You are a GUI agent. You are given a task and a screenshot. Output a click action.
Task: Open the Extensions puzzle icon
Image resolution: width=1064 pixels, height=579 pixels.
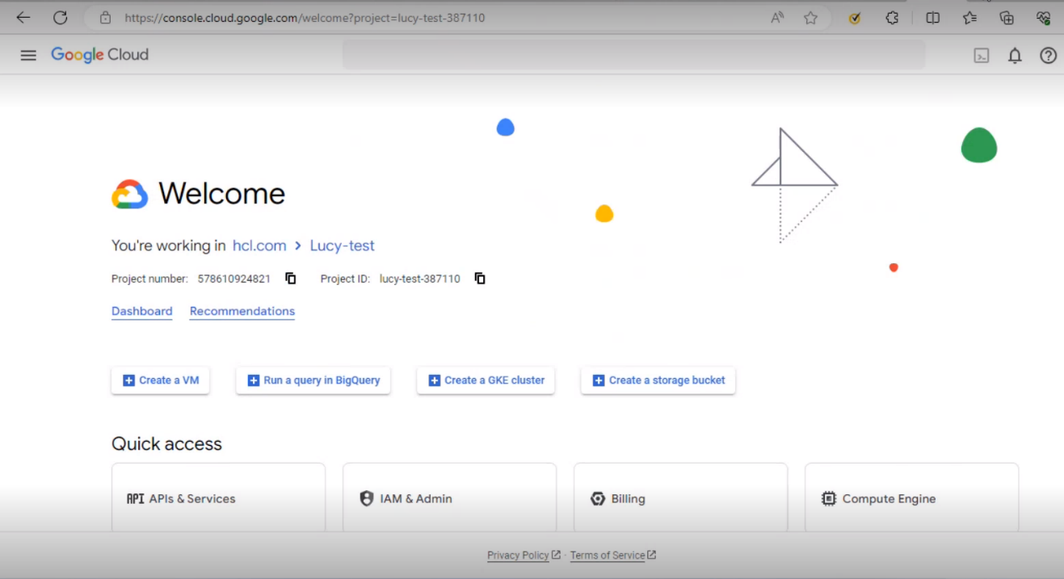coord(892,18)
